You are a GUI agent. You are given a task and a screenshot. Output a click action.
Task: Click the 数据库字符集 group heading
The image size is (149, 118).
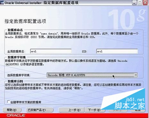pos(17,57)
